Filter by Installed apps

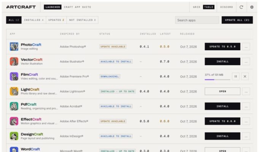coord(34,20)
